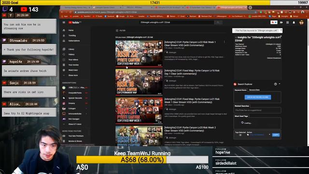Viewport: 309px width, 174px height.
Task: Click the blue COPY tags button
Action: coord(276,135)
